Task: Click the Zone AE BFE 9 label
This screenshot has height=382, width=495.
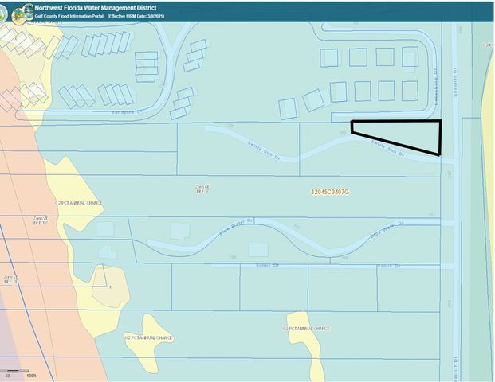Action: click(x=203, y=189)
